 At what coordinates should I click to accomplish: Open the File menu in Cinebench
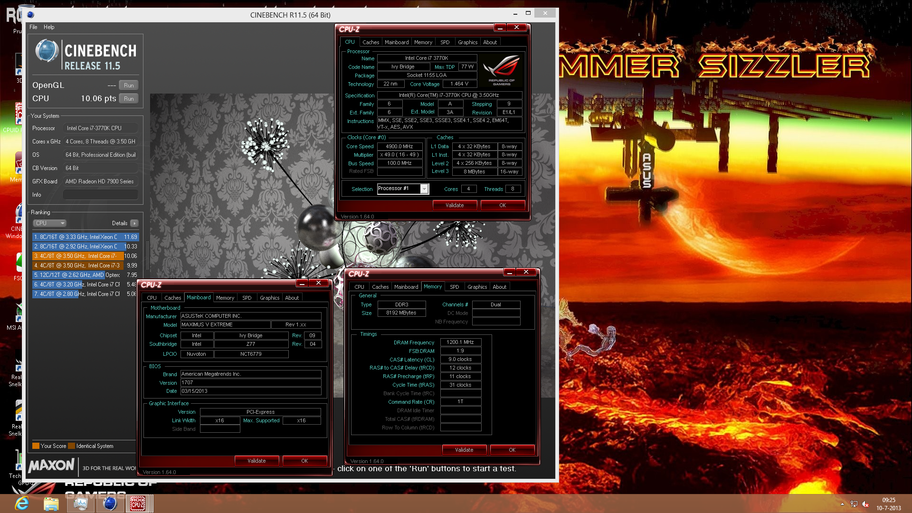click(x=33, y=27)
